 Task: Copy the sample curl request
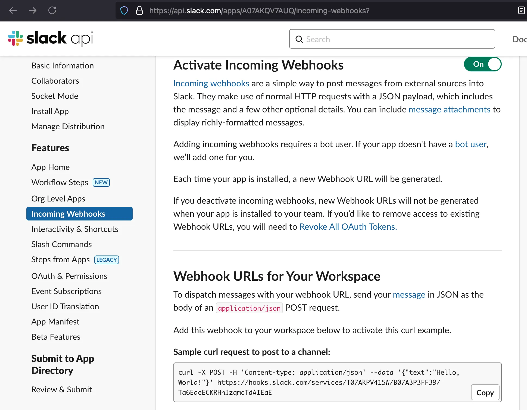485,392
